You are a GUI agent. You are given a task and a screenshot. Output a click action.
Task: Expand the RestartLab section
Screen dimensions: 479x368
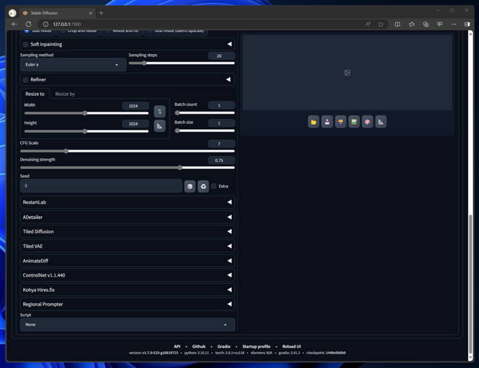coord(127,202)
